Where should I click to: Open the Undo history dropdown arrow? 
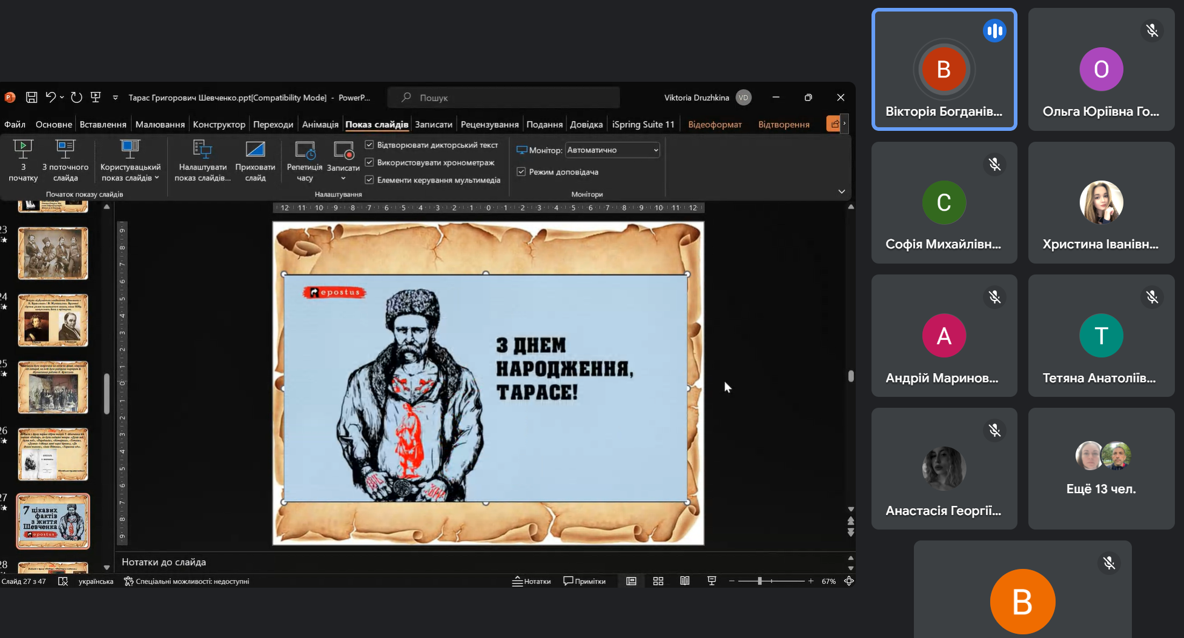(x=62, y=98)
